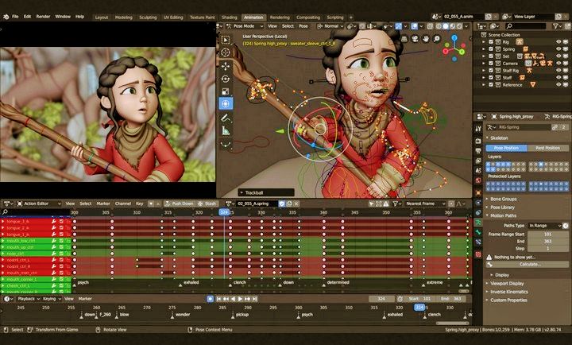The height and width of the screenshot is (345, 572).
Task: Click the Push Down button
Action: (x=180, y=204)
